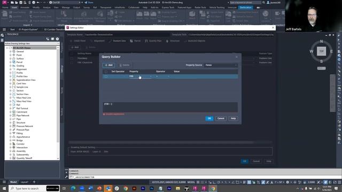Select Profile View in Toolspace tree
This screenshot has height=192, width=342.
click(x=22, y=76)
